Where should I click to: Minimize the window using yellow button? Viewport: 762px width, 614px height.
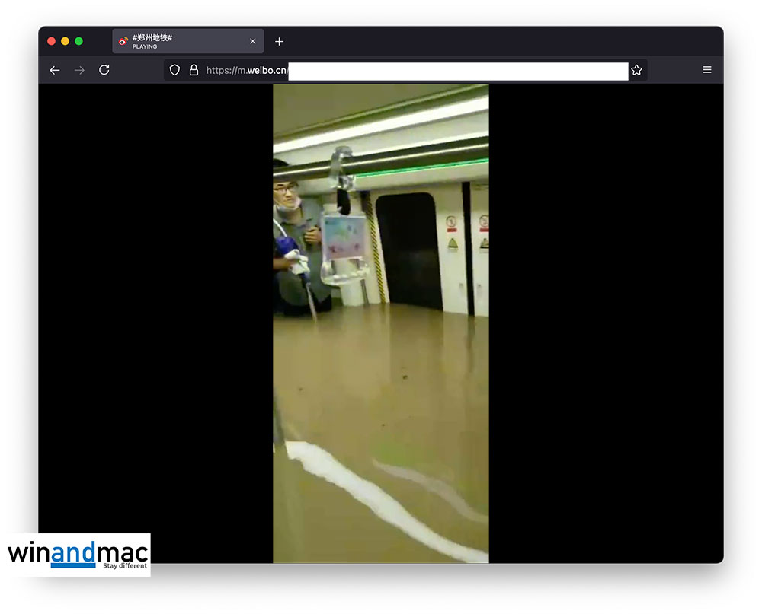(65, 41)
